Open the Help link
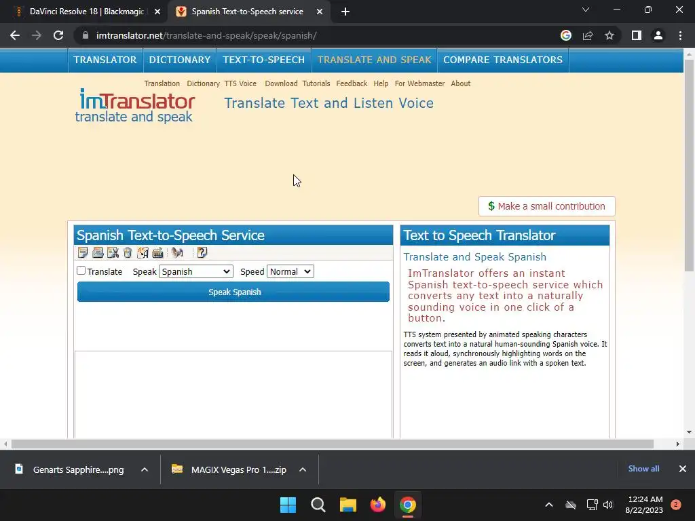Screen dimensions: 695x521 [381, 83]
